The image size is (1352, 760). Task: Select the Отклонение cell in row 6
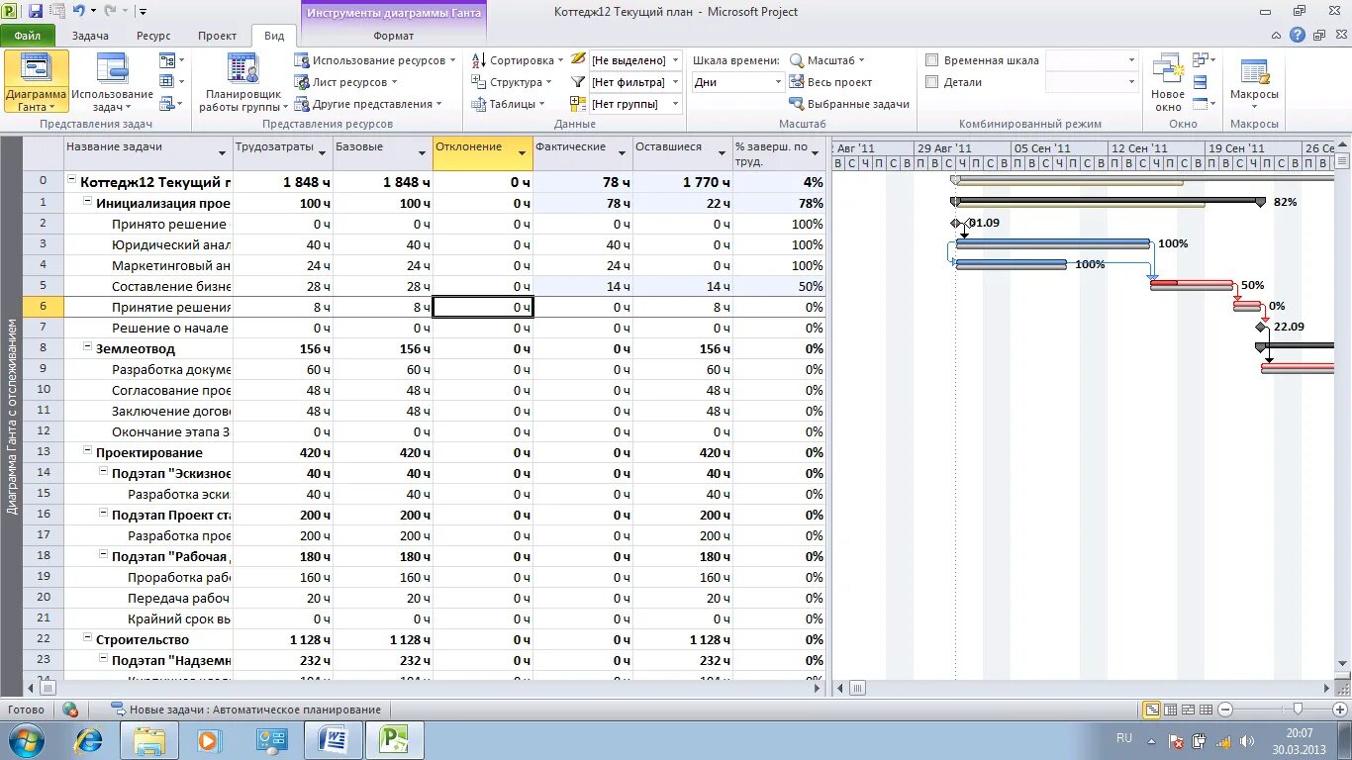tap(483, 307)
